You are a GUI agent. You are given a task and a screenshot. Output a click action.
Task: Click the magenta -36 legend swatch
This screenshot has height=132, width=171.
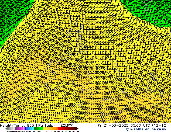pos(22,128)
